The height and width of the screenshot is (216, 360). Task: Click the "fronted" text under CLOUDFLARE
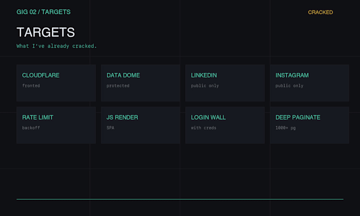pos(31,86)
